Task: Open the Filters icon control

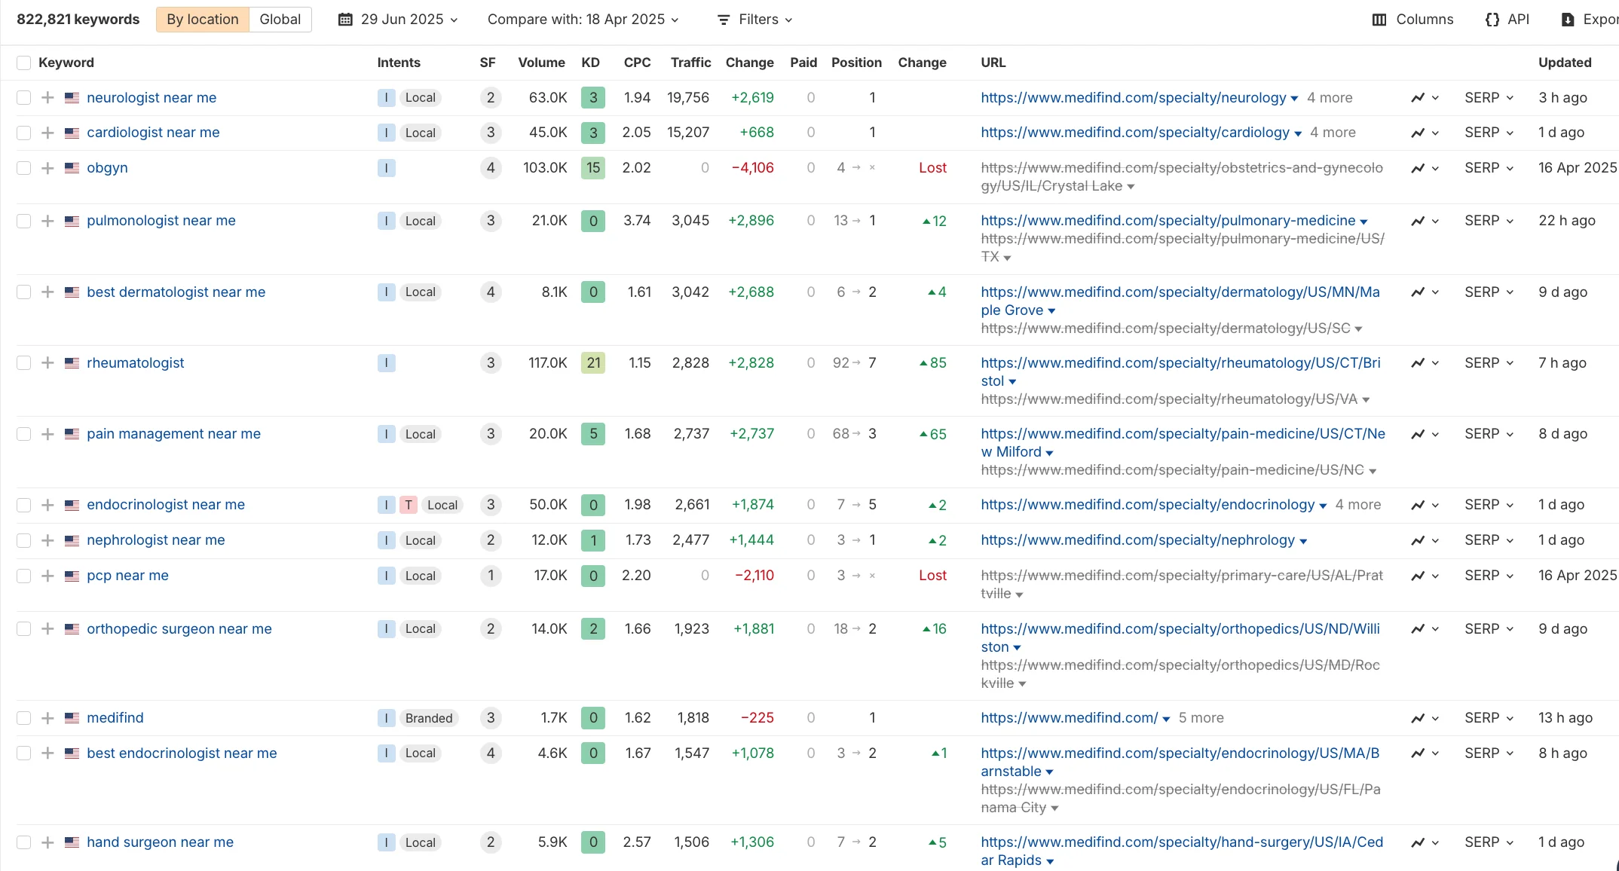Action: click(x=722, y=20)
